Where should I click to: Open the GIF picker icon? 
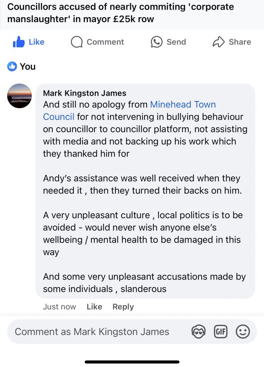pos(221,332)
